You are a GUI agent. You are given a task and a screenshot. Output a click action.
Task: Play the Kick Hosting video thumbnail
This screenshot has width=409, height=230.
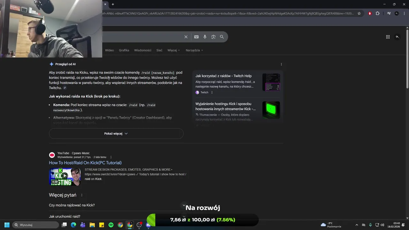[x=65, y=177]
